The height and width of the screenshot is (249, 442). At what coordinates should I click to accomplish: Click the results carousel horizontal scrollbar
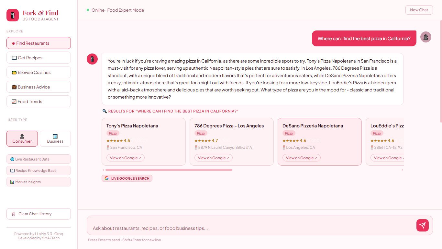(169, 170)
